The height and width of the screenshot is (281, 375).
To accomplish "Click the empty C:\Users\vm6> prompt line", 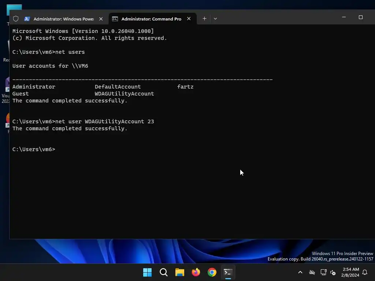I will pyautogui.click(x=34, y=149).
